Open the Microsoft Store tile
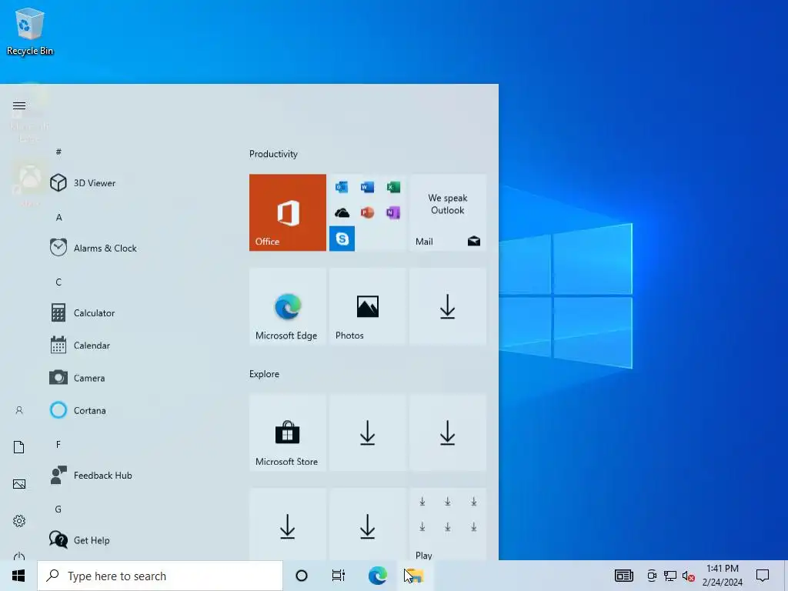Image resolution: width=788 pixels, height=591 pixels. [x=288, y=432]
